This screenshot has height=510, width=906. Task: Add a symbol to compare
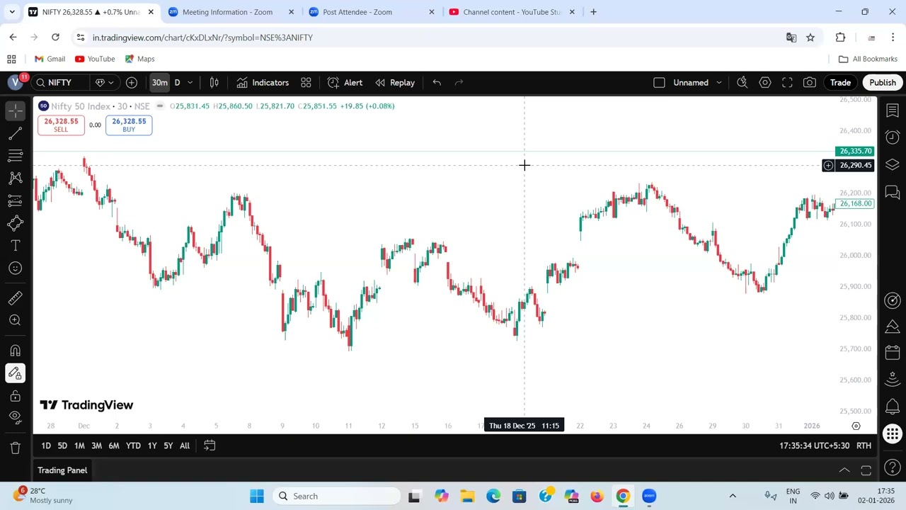click(132, 83)
